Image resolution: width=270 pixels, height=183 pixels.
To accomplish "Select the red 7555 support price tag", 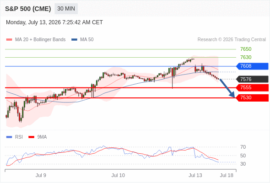I will 252,88.
